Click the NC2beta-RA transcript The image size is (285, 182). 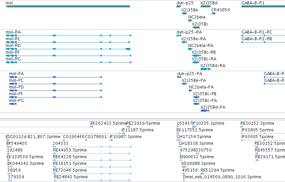(x=190, y=49)
